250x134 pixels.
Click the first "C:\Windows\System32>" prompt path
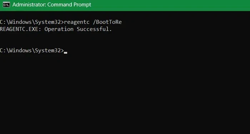32,22
